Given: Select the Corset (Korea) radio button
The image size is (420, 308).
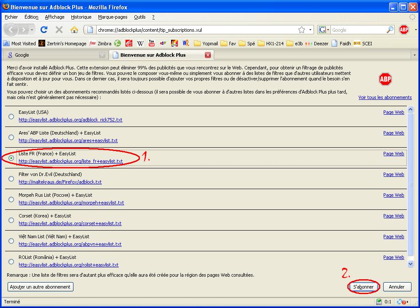Looking at the screenshot, I should point(11,220).
